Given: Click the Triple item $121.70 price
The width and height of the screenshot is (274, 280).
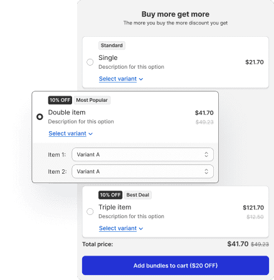Looking at the screenshot, I should (x=253, y=207).
